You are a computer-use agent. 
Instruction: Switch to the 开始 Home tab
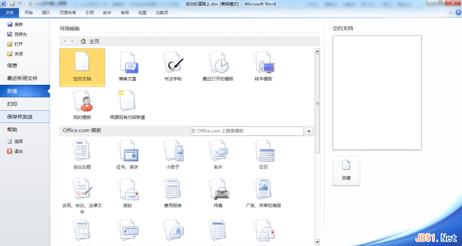tap(28, 13)
